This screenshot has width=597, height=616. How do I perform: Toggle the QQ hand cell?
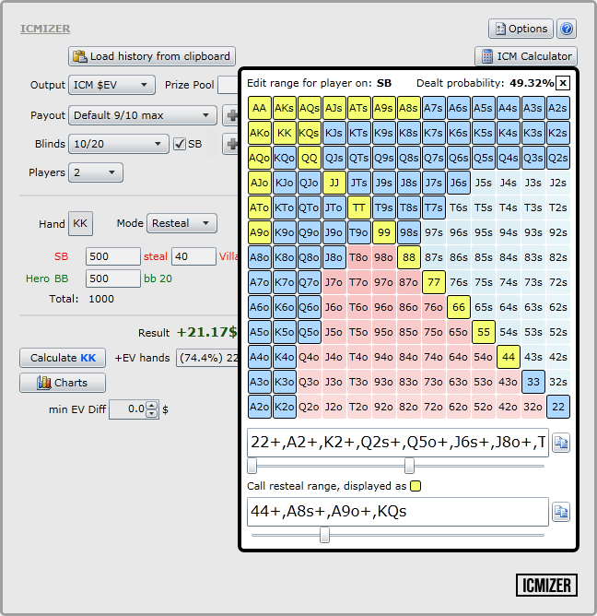(310, 158)
